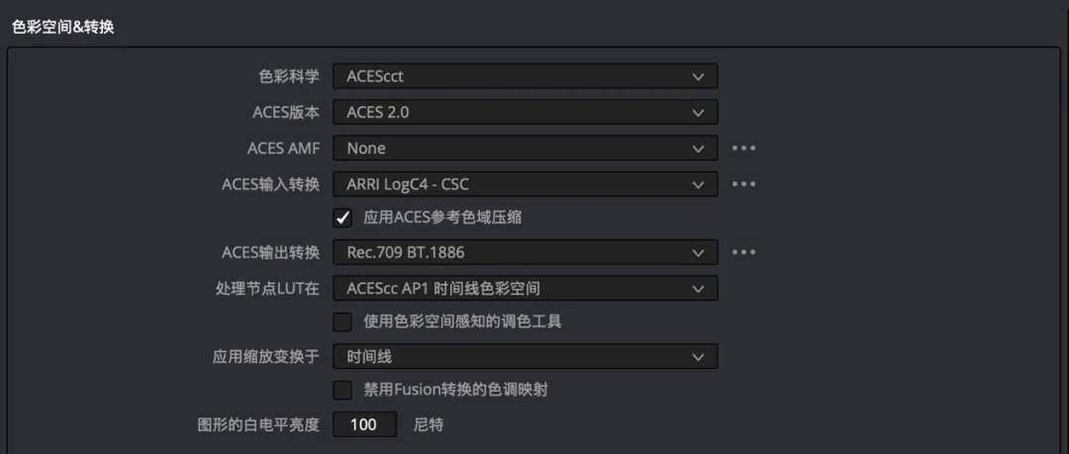
Task: Click the 图形的白电平亮度 value field
Action: point(364,425)
